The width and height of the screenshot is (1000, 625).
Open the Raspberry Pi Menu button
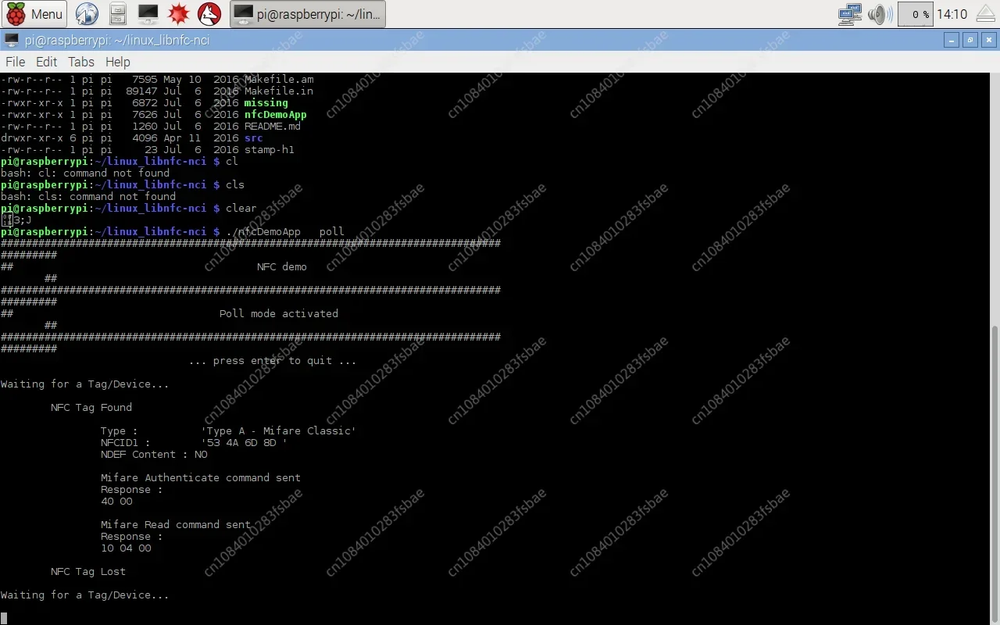pyautogui.click(x=35, y=14)
